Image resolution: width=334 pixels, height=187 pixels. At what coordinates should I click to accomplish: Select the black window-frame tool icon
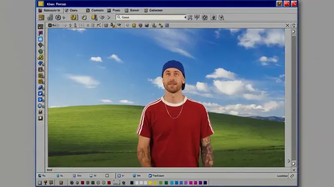[40, 70]
